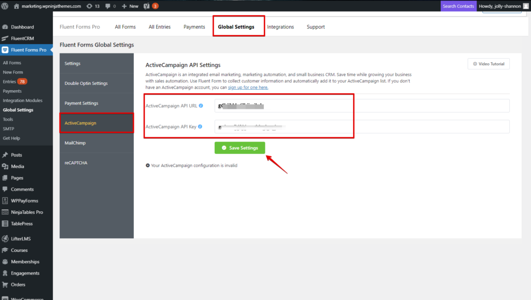This screenshot has height=300, width=531.
Task: Click the Courses graduation cap icon
Action: tap(5, 250)
